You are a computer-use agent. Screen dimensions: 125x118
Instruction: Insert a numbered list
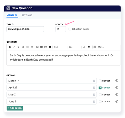[23, 47]
